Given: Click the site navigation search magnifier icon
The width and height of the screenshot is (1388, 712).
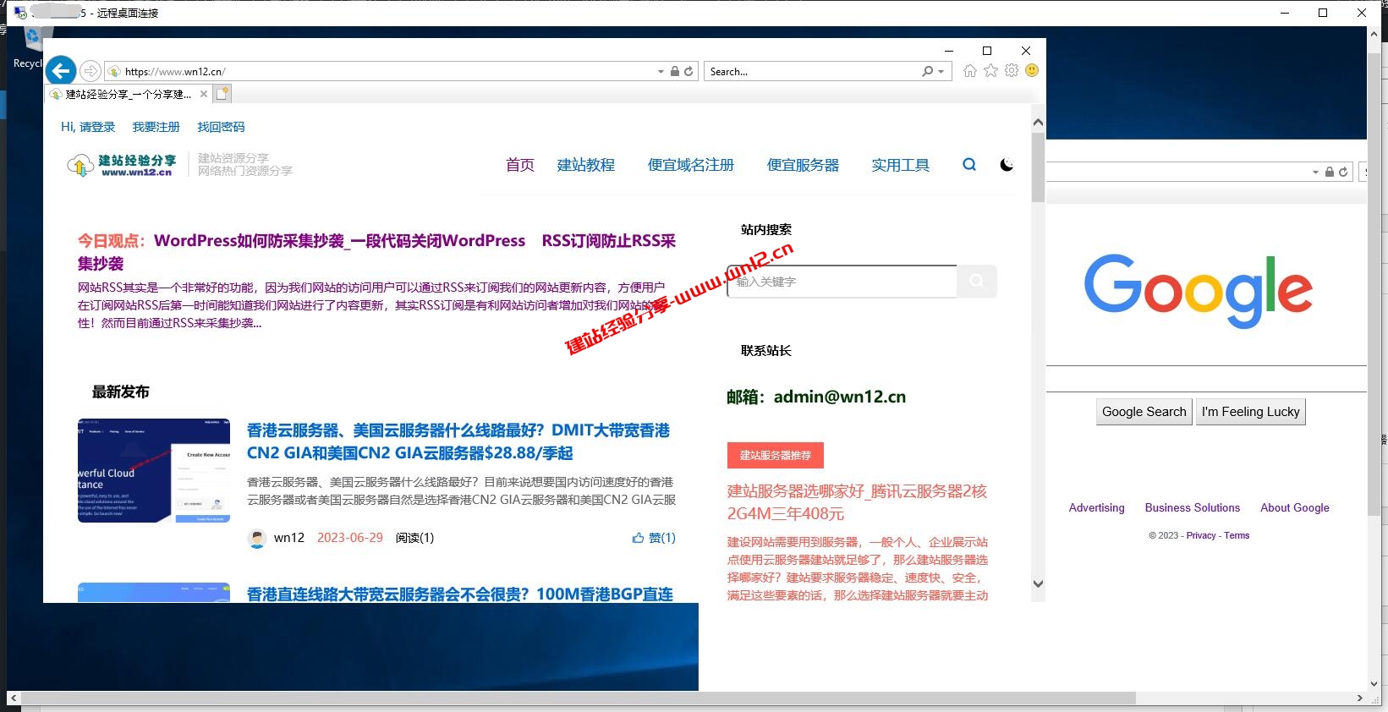Looking at the screenshot, I should point(969,164).
